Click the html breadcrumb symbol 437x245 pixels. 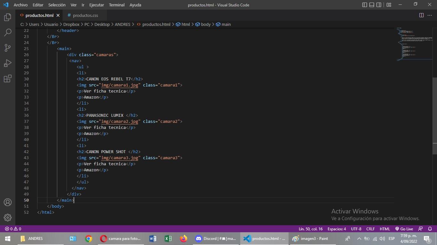(183, 24)
